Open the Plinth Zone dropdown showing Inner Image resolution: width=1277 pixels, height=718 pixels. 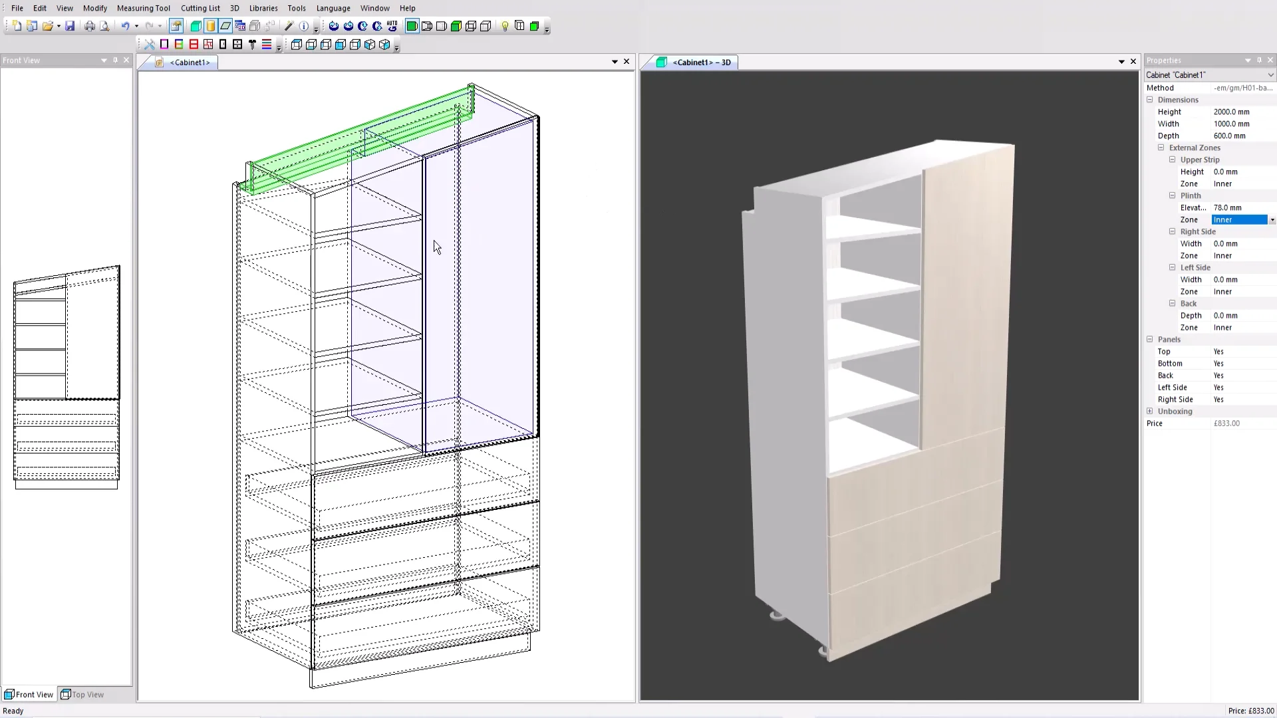(x=1272, y=219)
